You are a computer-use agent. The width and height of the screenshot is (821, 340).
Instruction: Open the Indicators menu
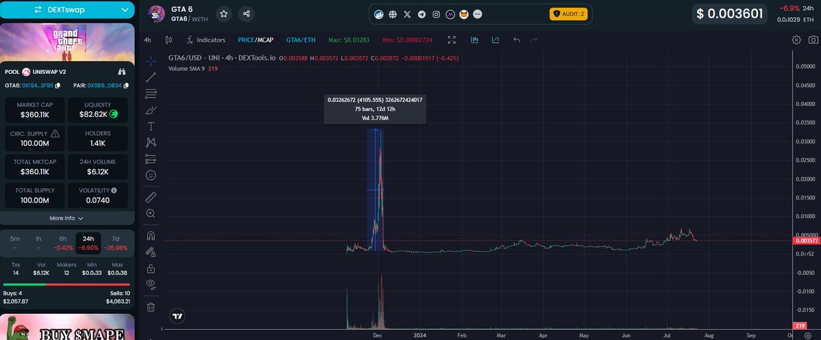205,40
